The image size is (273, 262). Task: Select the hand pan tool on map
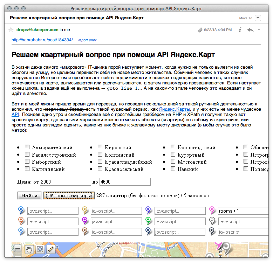tap(29, 249)
